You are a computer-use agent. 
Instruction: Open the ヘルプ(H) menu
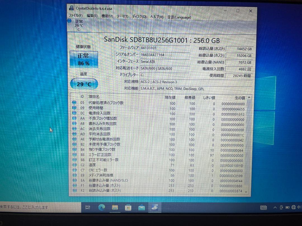pyautogui.click(x=157, y=17)
